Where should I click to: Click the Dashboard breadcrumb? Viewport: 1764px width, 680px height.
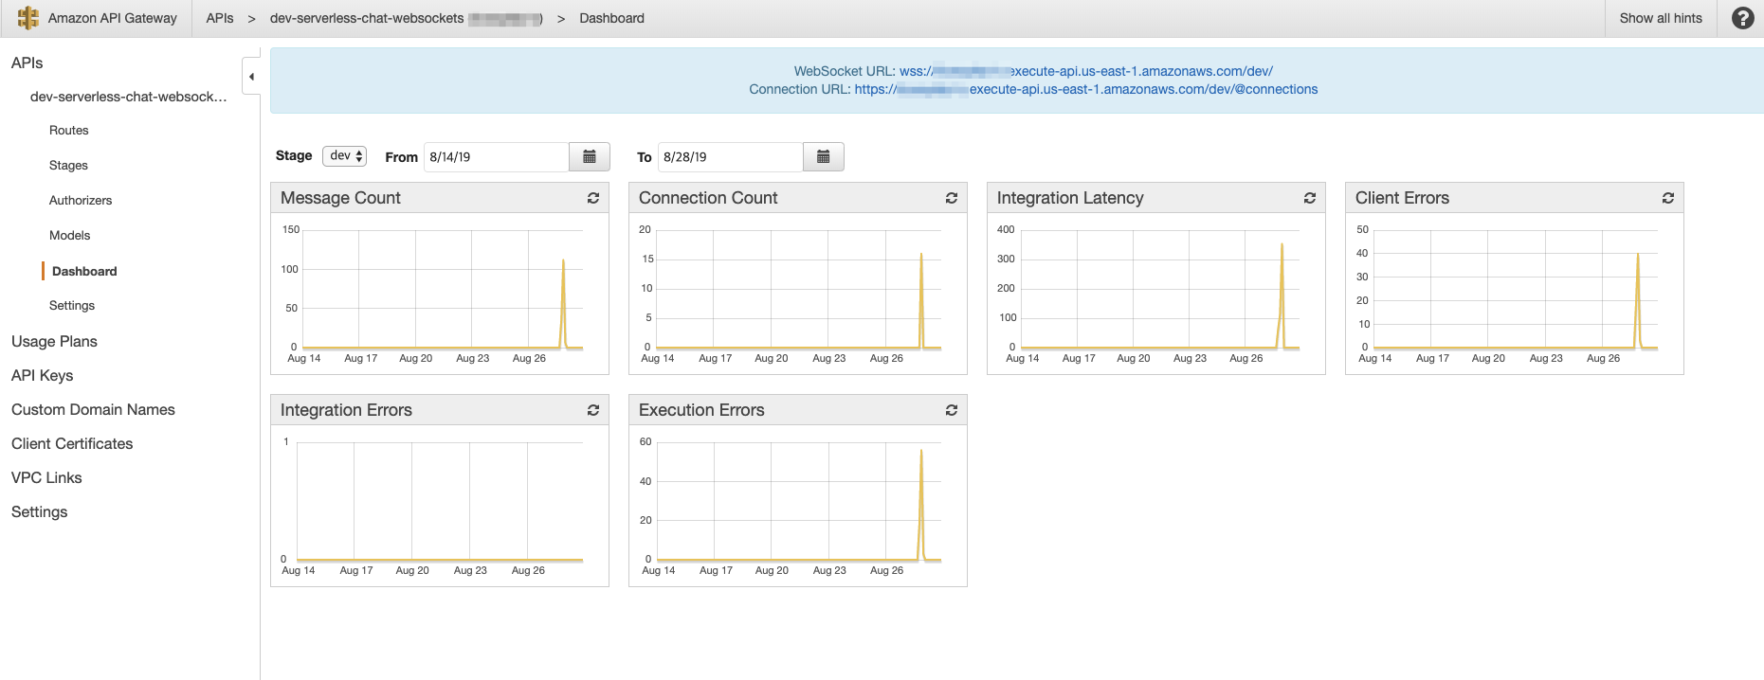(611, 18)
